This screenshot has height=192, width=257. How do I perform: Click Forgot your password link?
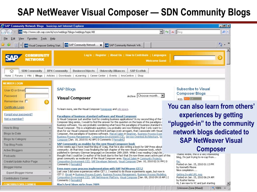pyautogui.click(x=18, y=114)
